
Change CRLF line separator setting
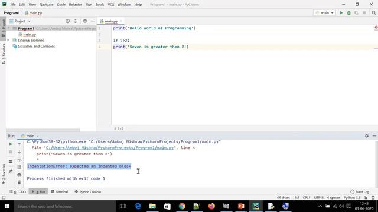(x=307, y=198)
